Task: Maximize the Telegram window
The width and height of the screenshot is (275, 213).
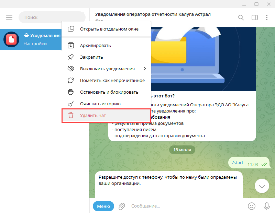Action: click(256, 4)
